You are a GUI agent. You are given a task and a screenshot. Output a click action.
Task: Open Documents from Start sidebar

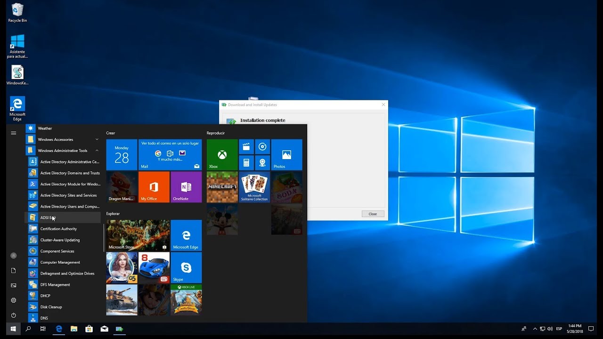coord(13,271)
